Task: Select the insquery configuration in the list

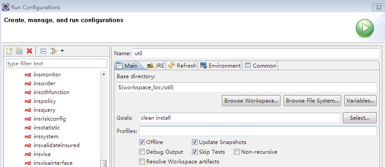Action: coord(44,110)
